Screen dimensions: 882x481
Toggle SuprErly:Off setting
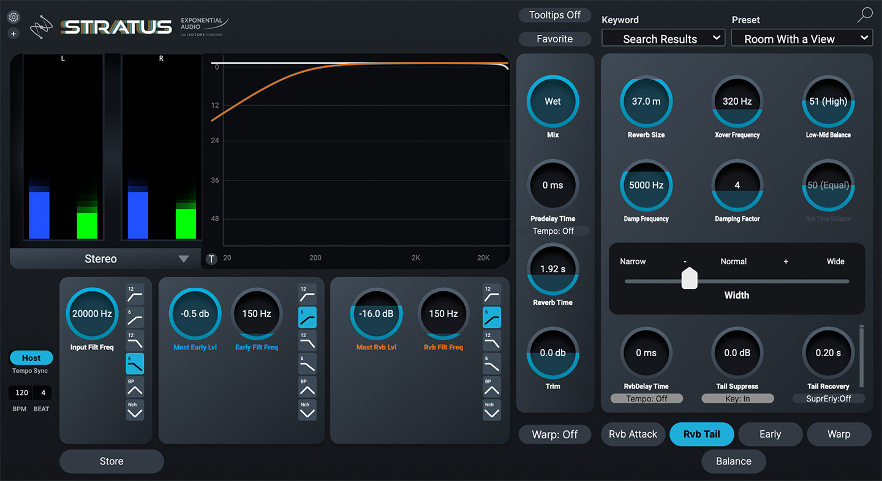829,398
